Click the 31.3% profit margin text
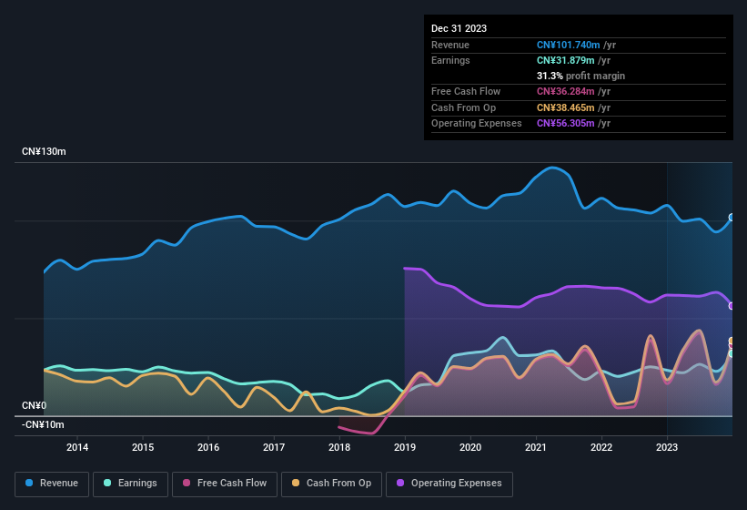This screenshot has height=510, width=747. coord(580,76)
